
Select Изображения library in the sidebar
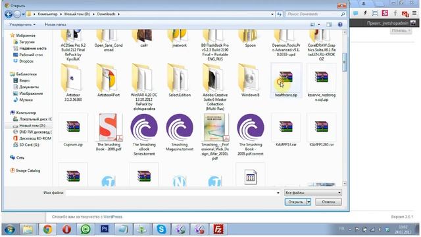31,93
